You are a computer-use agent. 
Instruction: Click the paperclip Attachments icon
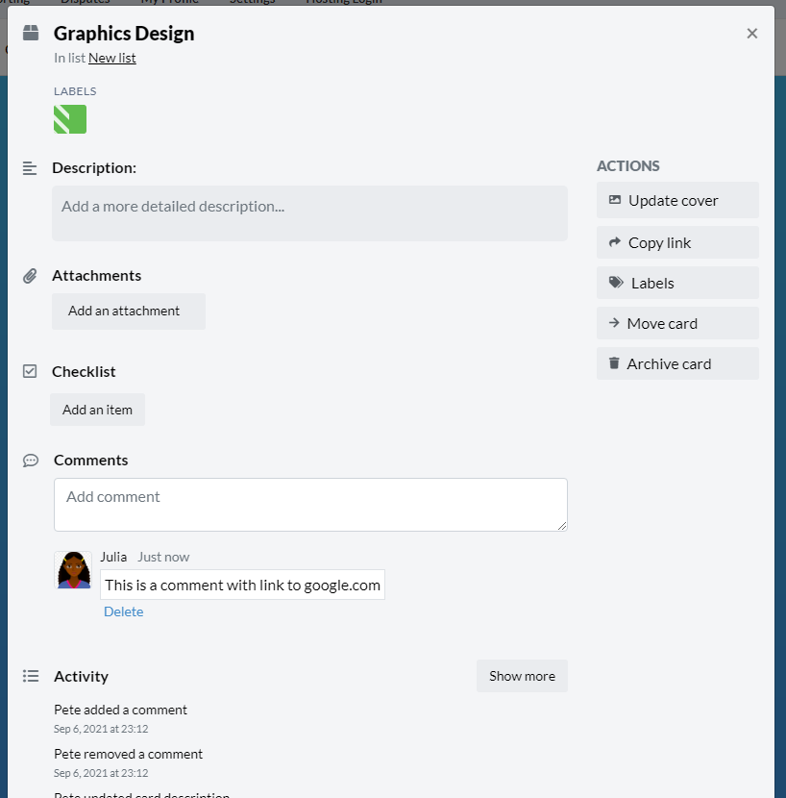pos(30,276)
